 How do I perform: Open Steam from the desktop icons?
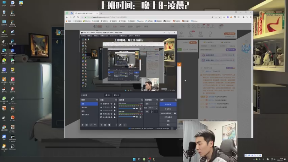click(x=13, y=32)
